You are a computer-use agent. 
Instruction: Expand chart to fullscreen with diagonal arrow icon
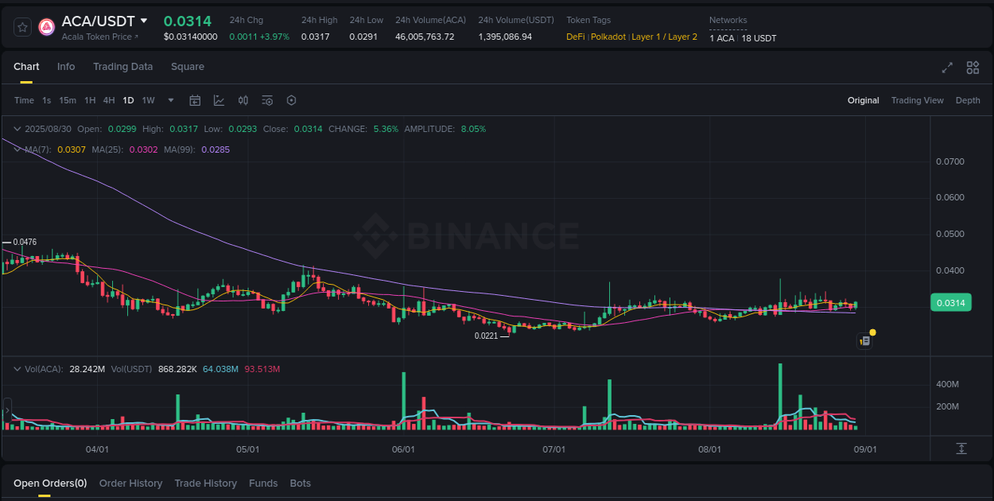pos(947,68)
